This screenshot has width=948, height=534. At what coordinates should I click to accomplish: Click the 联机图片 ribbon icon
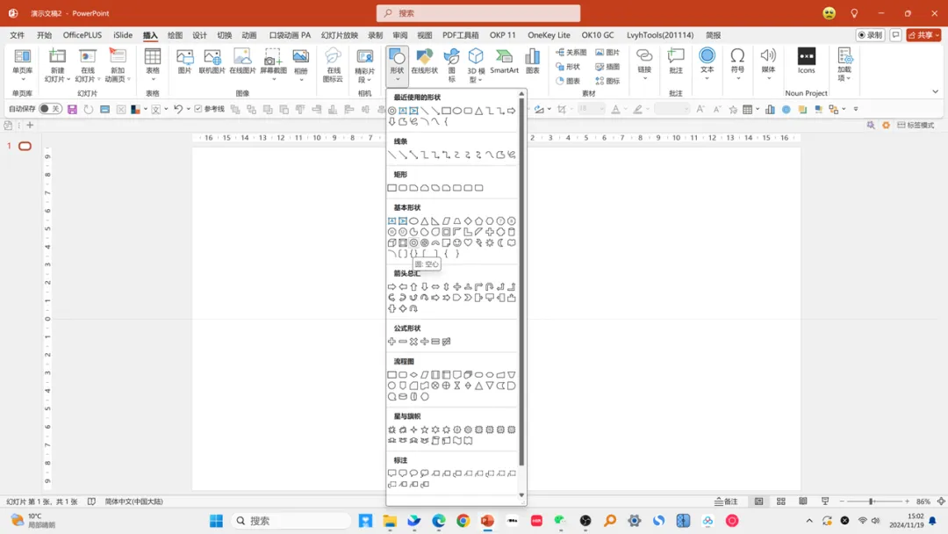click(212, 61)
